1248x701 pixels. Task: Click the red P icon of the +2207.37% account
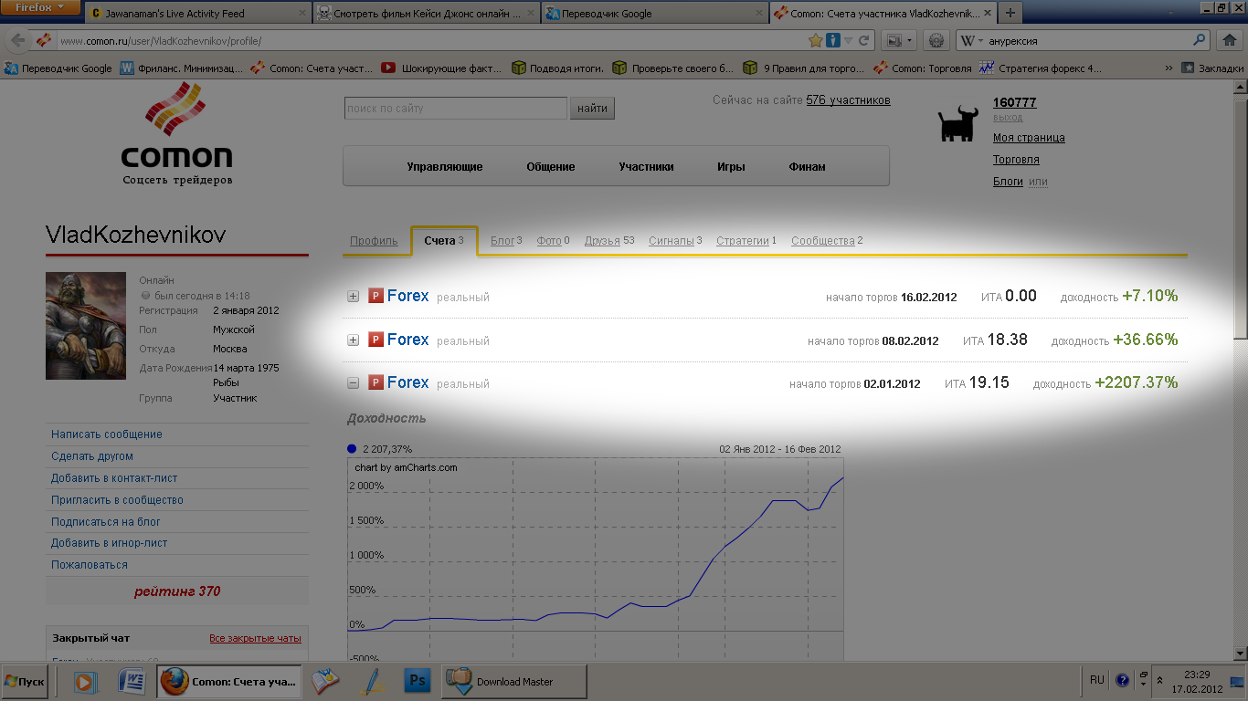[375, 382]
